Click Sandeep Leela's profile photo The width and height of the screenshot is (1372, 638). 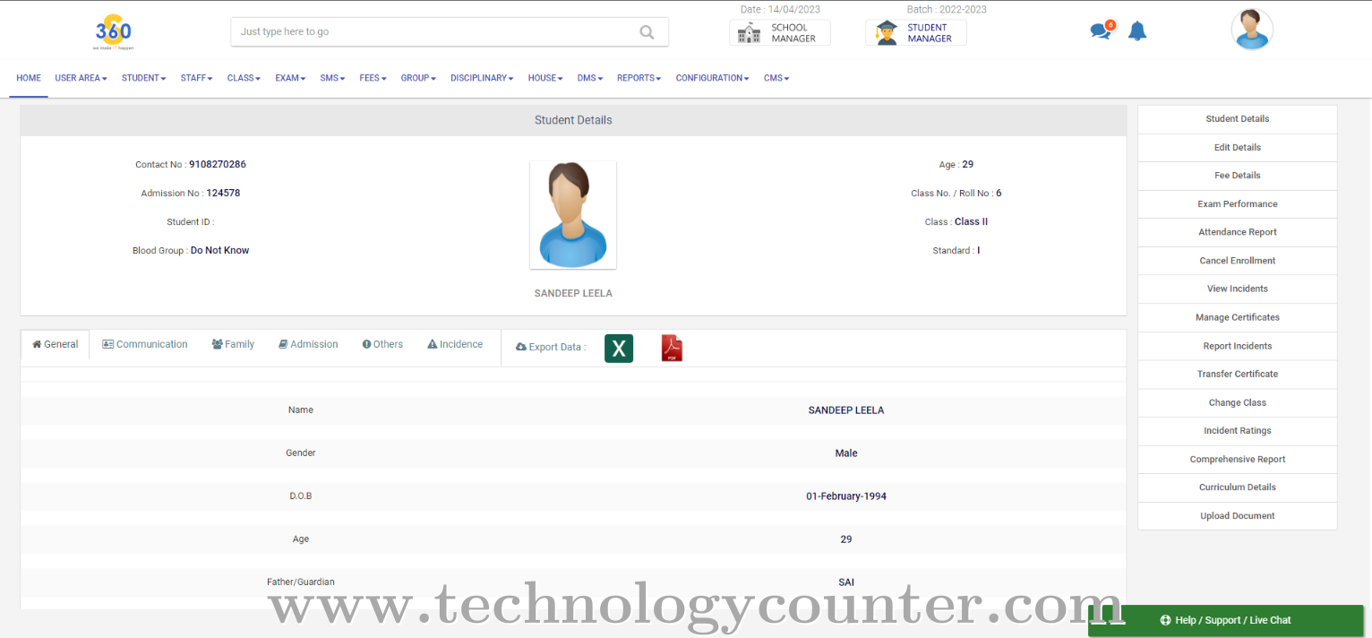click(x=573, y=215)
